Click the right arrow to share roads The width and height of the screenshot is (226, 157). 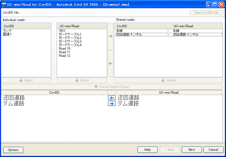tap(111, 36)
